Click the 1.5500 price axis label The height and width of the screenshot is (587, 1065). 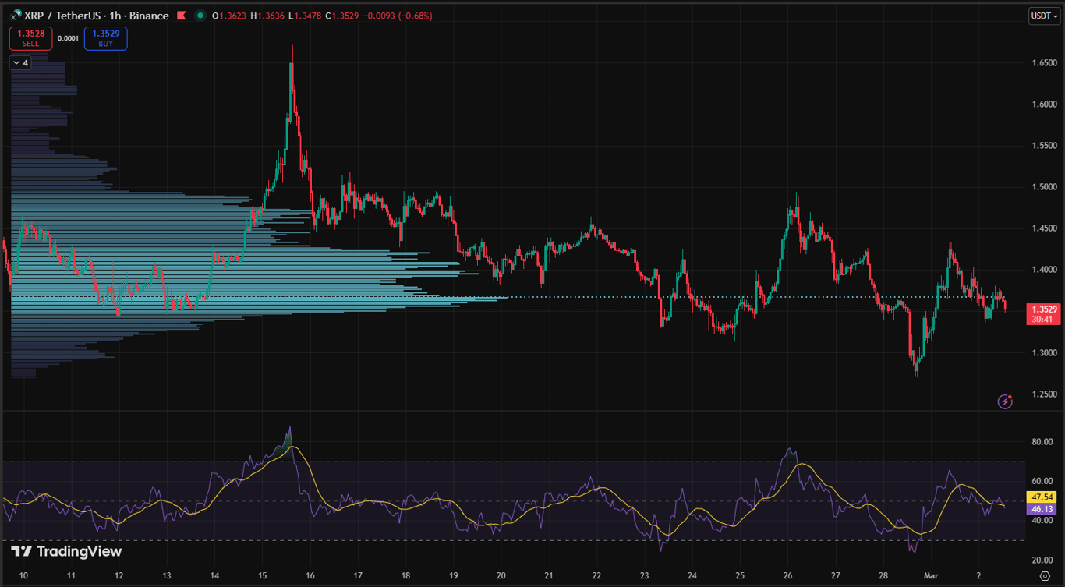(1044, 146)
